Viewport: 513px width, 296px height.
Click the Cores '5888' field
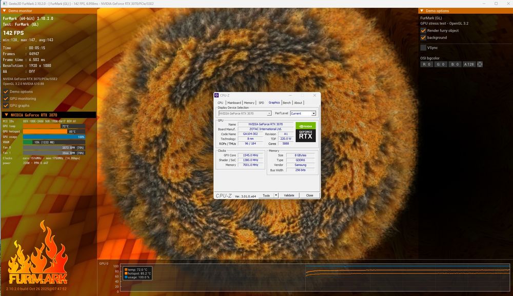pos(286,144)
